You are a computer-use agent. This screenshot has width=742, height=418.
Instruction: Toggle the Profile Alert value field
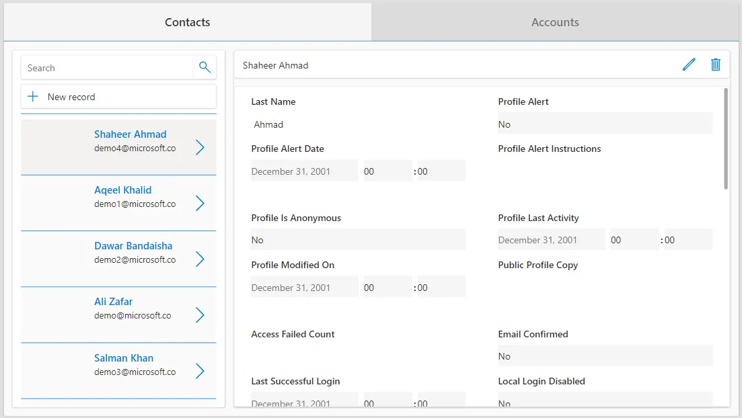(x=605, y=124)
